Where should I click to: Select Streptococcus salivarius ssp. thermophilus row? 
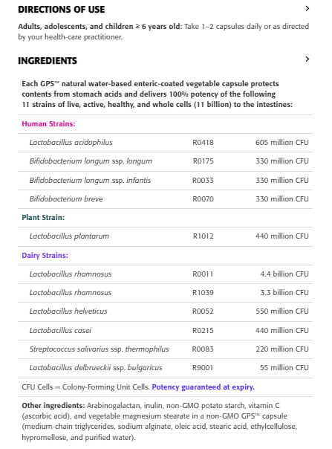click(165, 349)
